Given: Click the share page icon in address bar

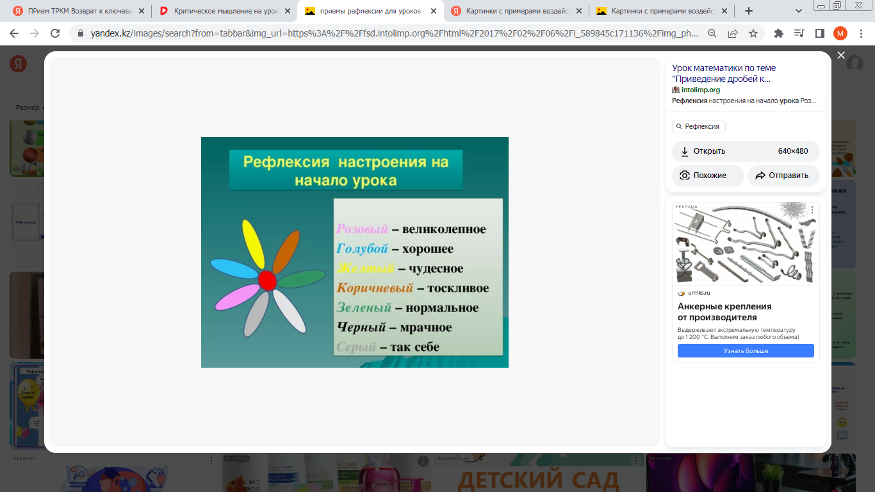Looking at the screenshot, I should coord(733,34).
